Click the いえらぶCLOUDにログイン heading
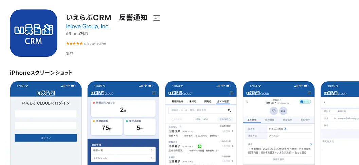The height and width of the screenshot is (165, 359). point(46,103)
